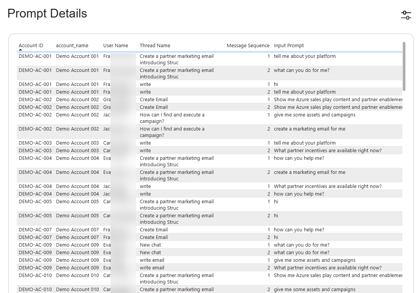
Task: Select the DEMO-AC-010 prompt 'give me some assets and campaigns'
Action: coord(315,289)
